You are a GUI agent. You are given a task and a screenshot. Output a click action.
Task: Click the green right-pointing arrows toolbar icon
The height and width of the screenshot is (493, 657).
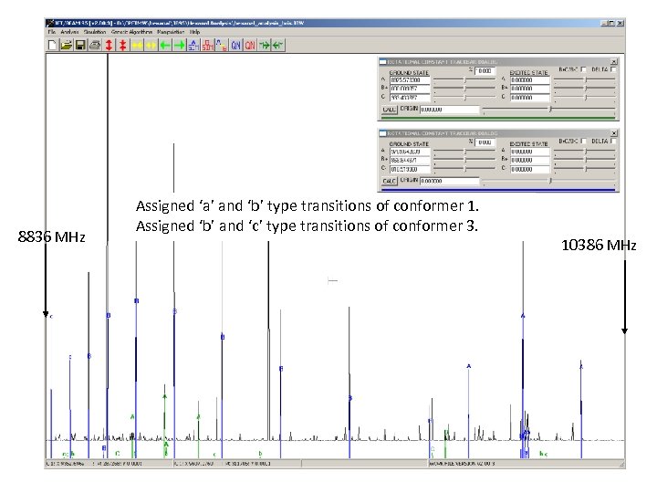[x=265, y=46]
